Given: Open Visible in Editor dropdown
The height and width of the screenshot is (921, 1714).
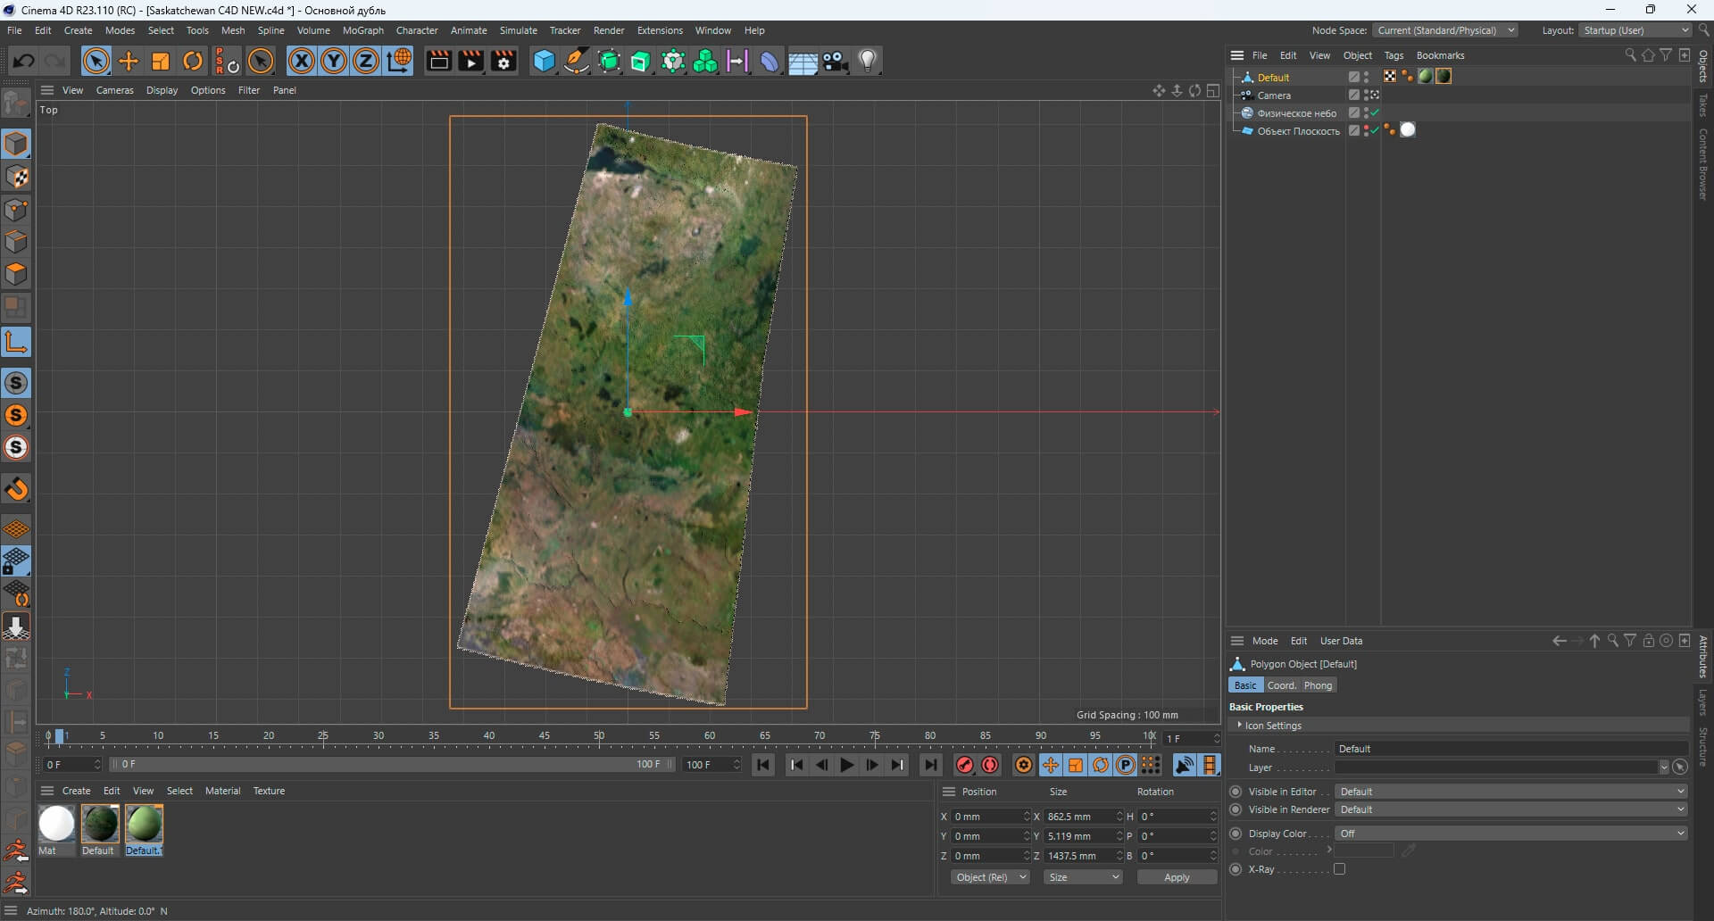Looking at the screenshot, I should pos(1510,792).
